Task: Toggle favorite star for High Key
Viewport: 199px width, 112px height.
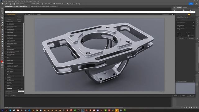Action: click(x=6, y=68)
